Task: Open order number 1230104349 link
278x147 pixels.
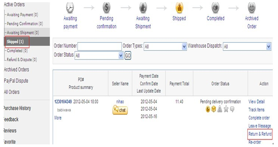Action: click(63, 102)
